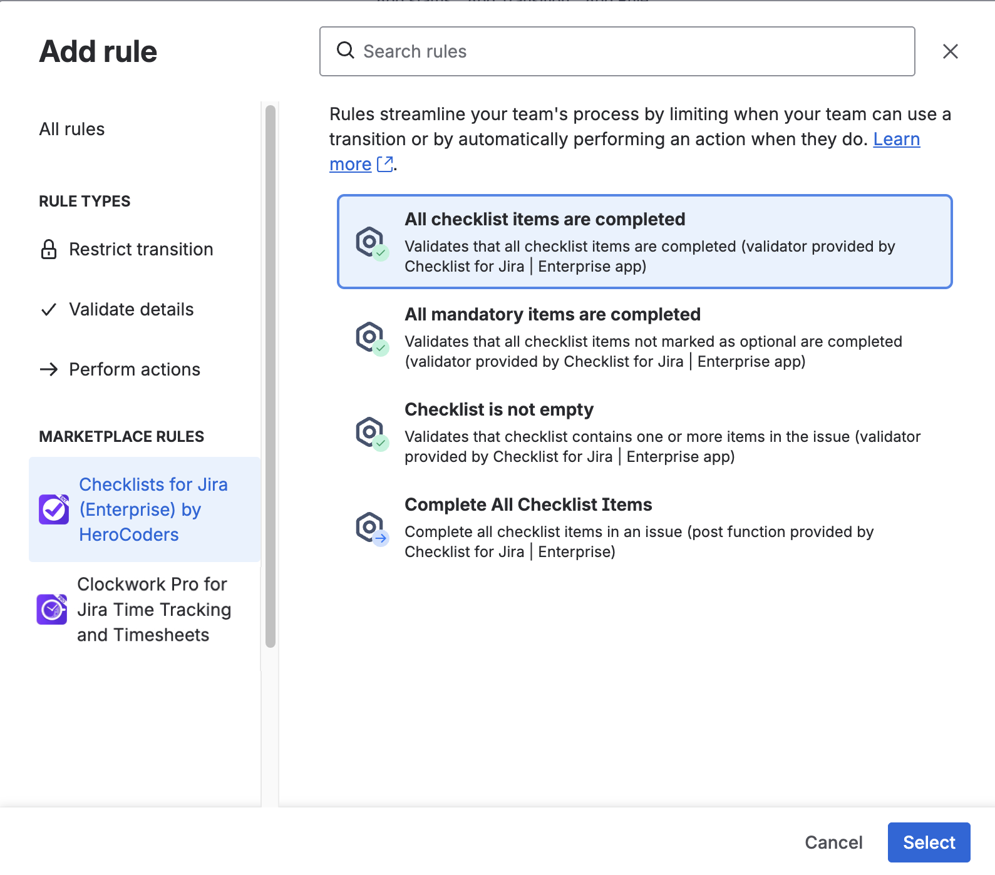Screen dimensions: 995x875
Task: Focus the Search rules input field
Action: (x=626, y=51)
